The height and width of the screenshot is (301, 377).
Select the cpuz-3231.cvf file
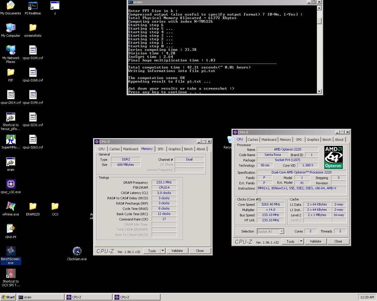tap(33, 120)
